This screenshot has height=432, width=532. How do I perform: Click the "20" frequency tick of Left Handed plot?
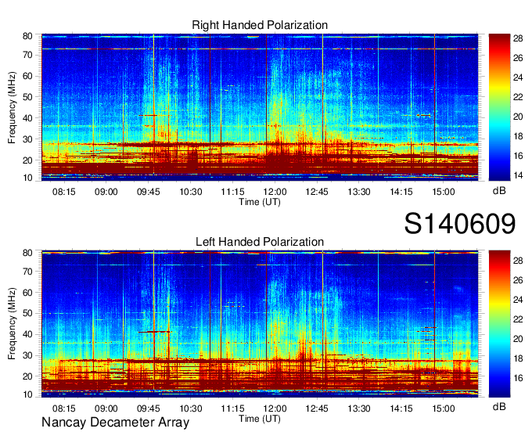point(27,376)
